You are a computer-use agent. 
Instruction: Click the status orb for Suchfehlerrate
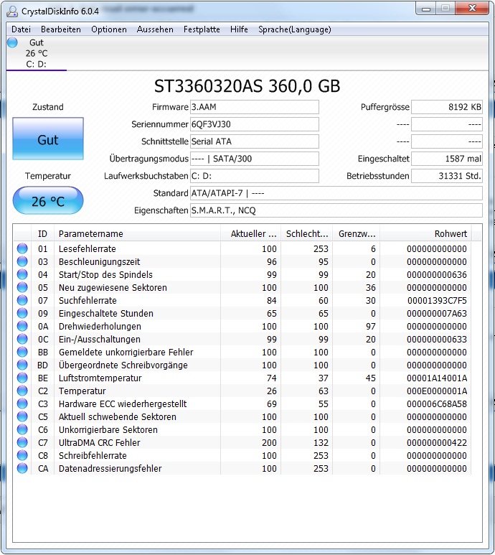(x=22, y=300)
